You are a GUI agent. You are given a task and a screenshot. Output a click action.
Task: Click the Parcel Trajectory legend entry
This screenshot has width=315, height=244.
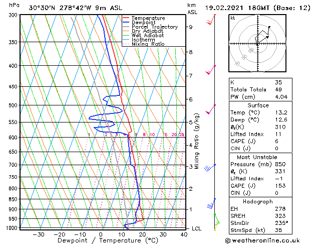tap(150, 27)
